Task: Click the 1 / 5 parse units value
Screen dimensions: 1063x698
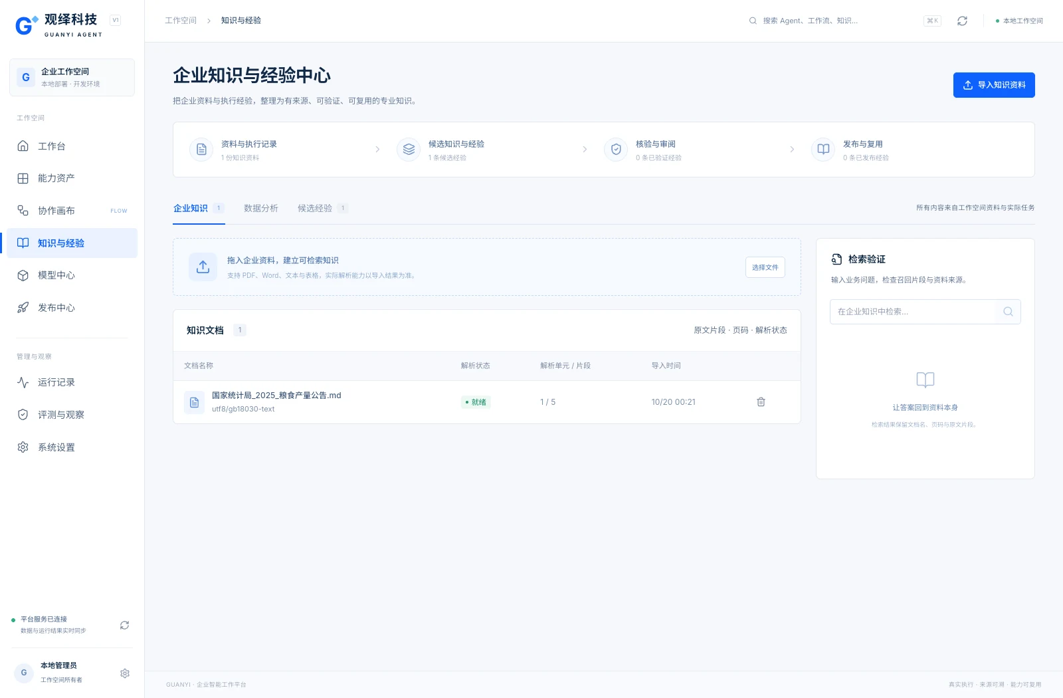Action: pyautogui.click(x=548, y=402)
